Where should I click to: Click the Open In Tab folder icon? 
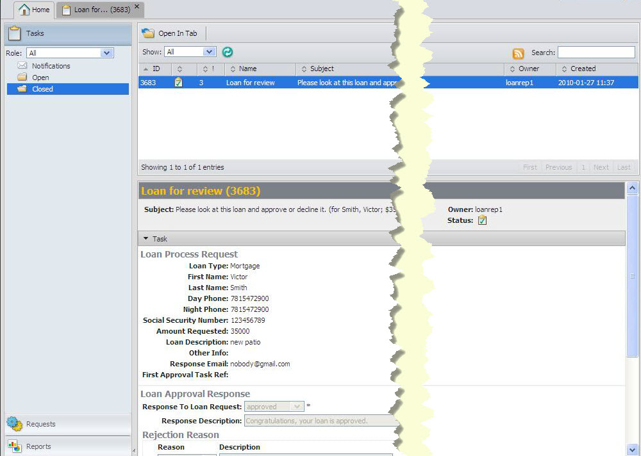point(148,33)
